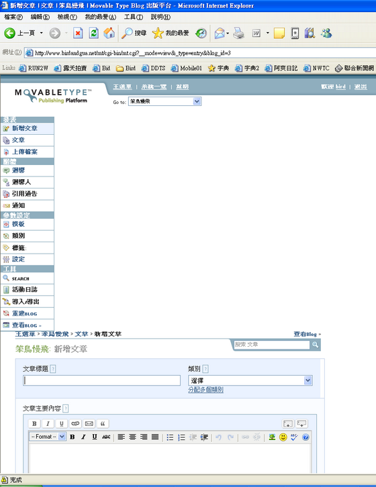Go to the browser Home icon
Viewport: 376px width, 487px height.
[109, 33]
